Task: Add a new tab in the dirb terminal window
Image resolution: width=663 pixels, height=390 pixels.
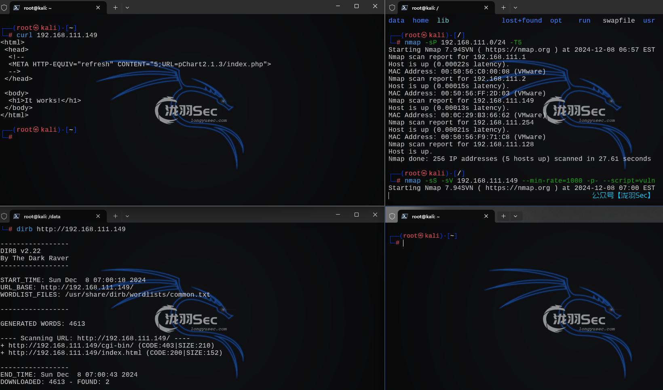Action: pyautogui.click(x=115, y=216)
